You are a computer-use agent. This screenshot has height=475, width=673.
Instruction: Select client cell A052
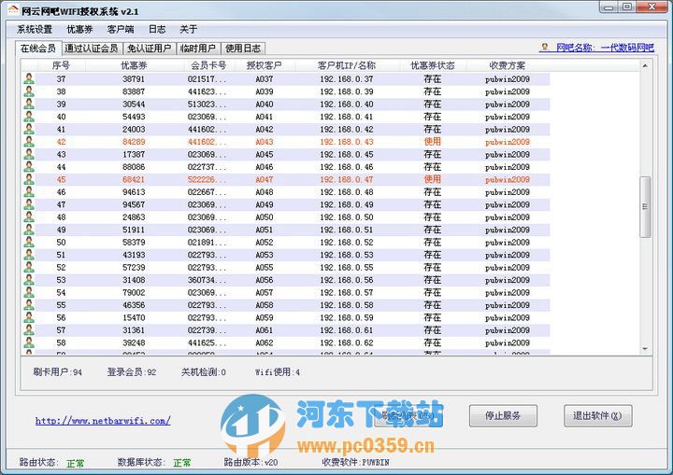265,243
